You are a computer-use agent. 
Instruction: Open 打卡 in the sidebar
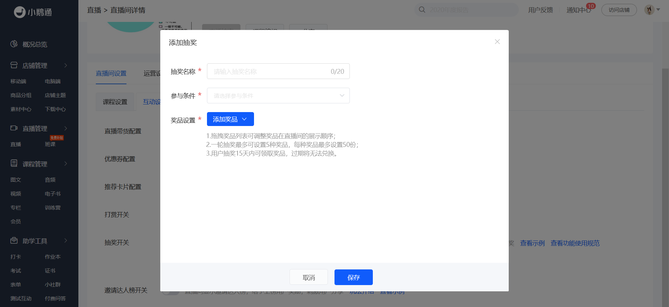pyautogui.click(x=16, y=257)
